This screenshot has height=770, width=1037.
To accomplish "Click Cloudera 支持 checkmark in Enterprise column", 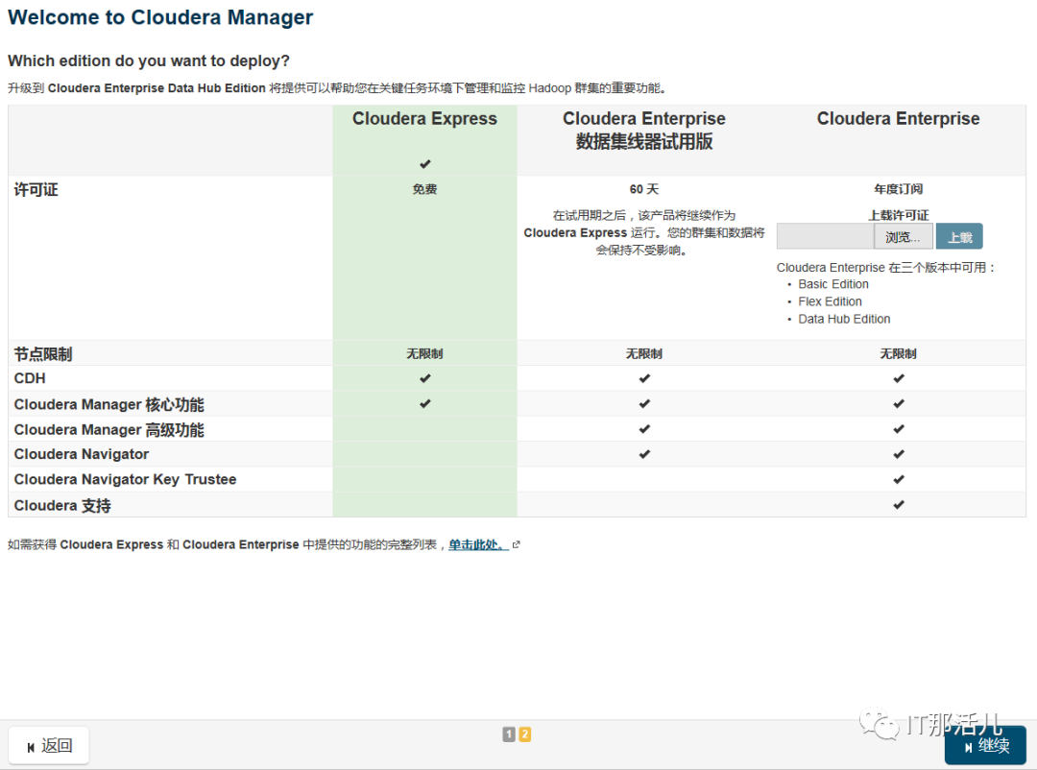I will click(899, 505).
